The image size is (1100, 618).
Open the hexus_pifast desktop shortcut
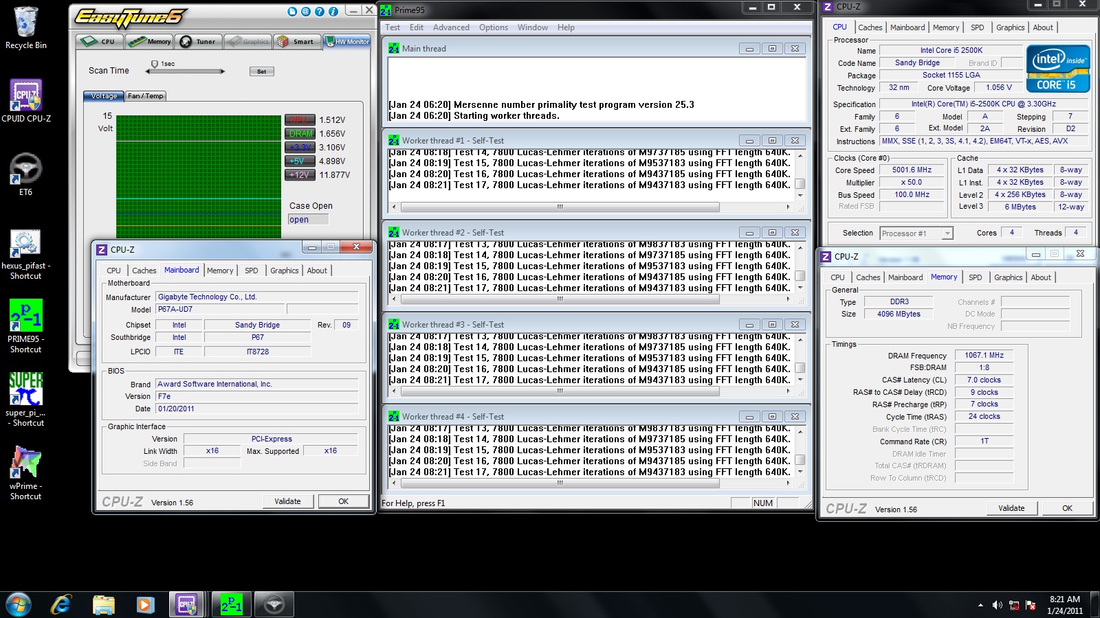[x=25, y=254]
